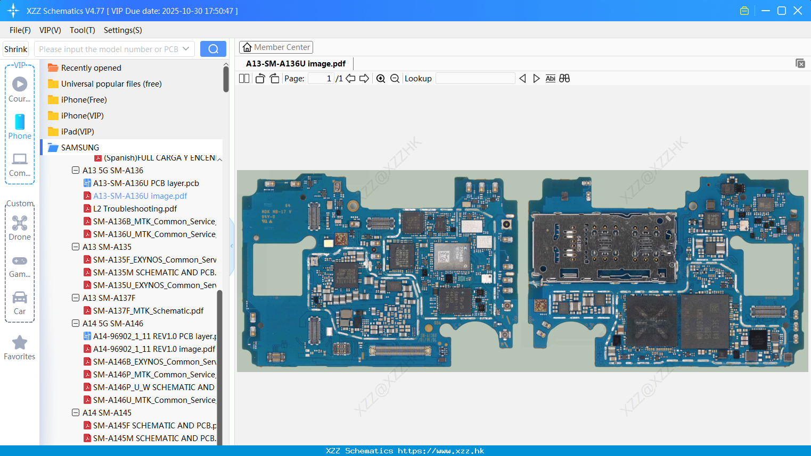Click the model number search field

[109, 49]
